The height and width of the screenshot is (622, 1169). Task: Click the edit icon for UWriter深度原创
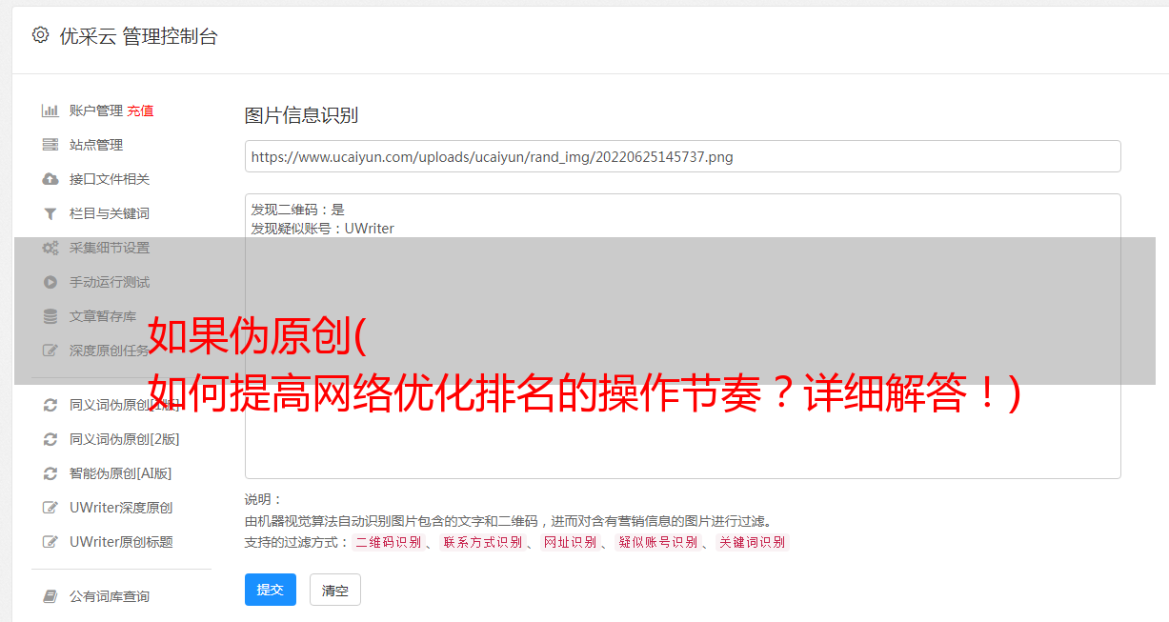point(50,508)
